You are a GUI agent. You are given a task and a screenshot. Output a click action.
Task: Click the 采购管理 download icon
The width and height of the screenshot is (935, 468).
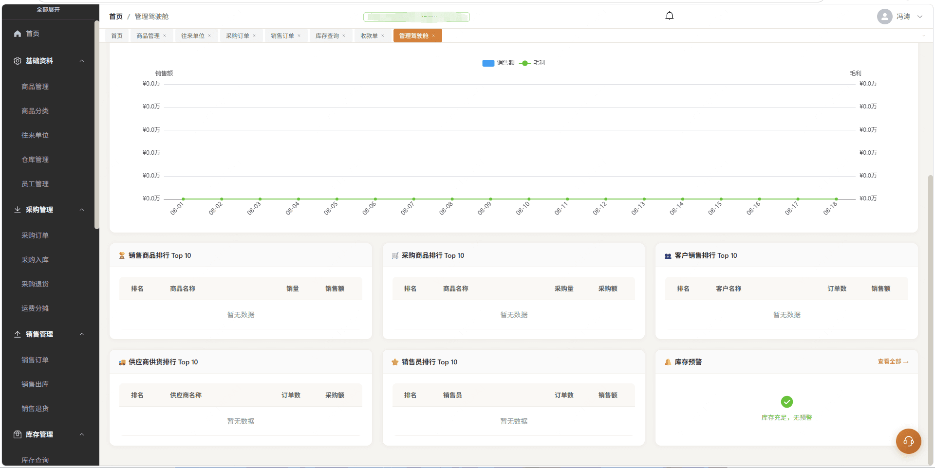click(18, 210)
